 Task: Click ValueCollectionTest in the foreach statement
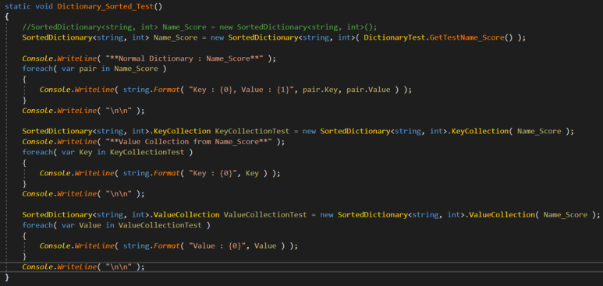coord(160,225)
